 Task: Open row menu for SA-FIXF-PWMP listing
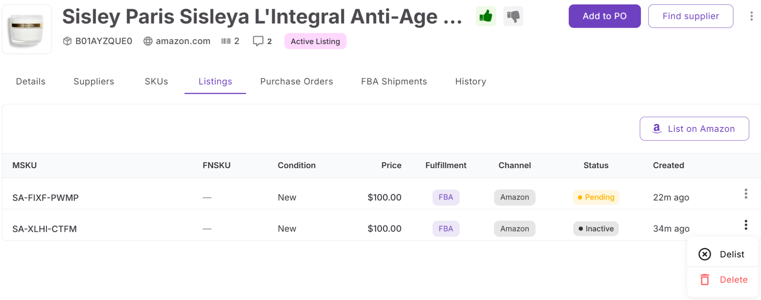[x=745, y=194]
